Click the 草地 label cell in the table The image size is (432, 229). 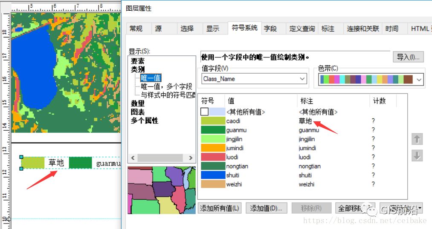coord(305,121)
